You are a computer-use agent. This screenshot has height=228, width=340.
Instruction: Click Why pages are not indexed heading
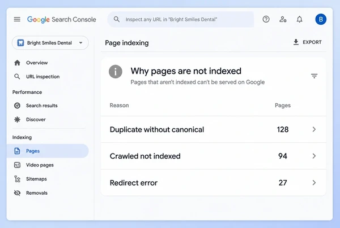click(x=186, y=71)
